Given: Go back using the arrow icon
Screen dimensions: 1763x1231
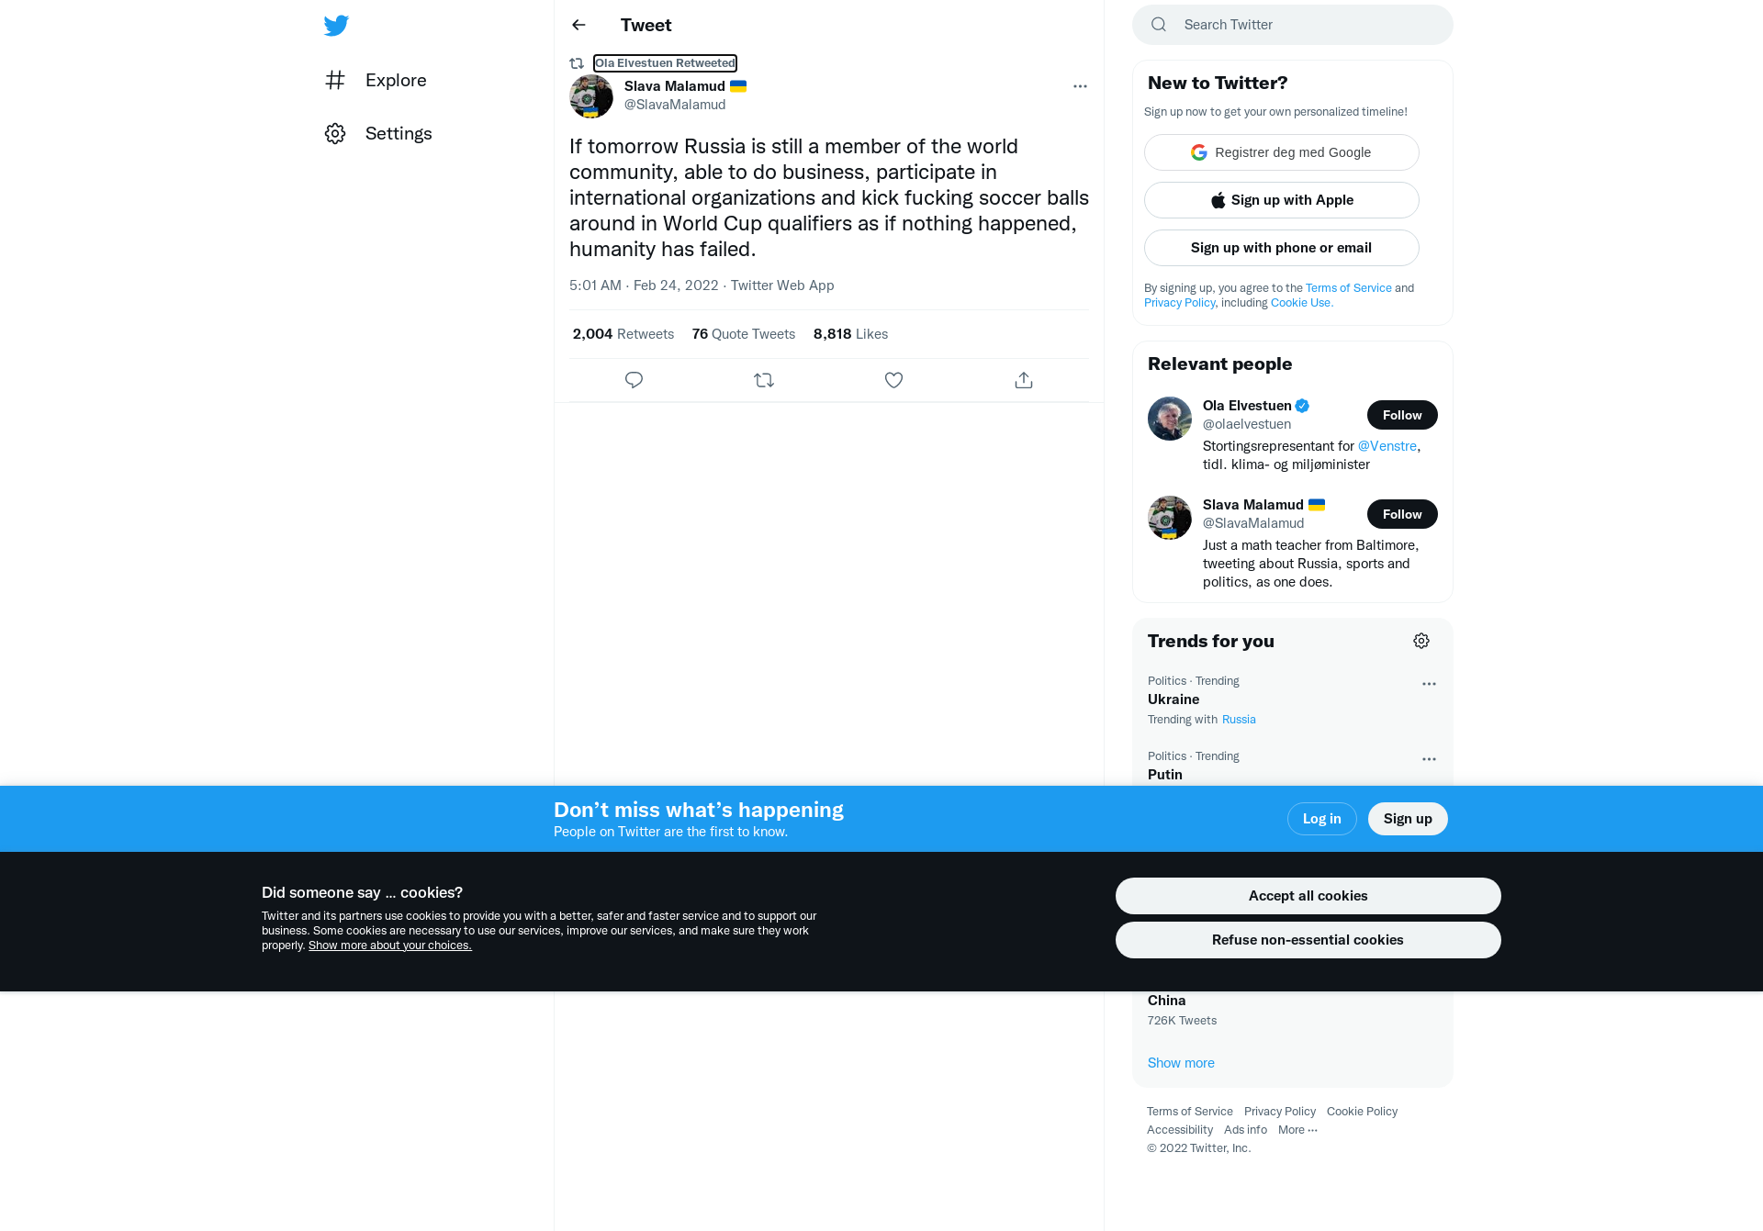Looking at the screenshot, I should point(578,25).
